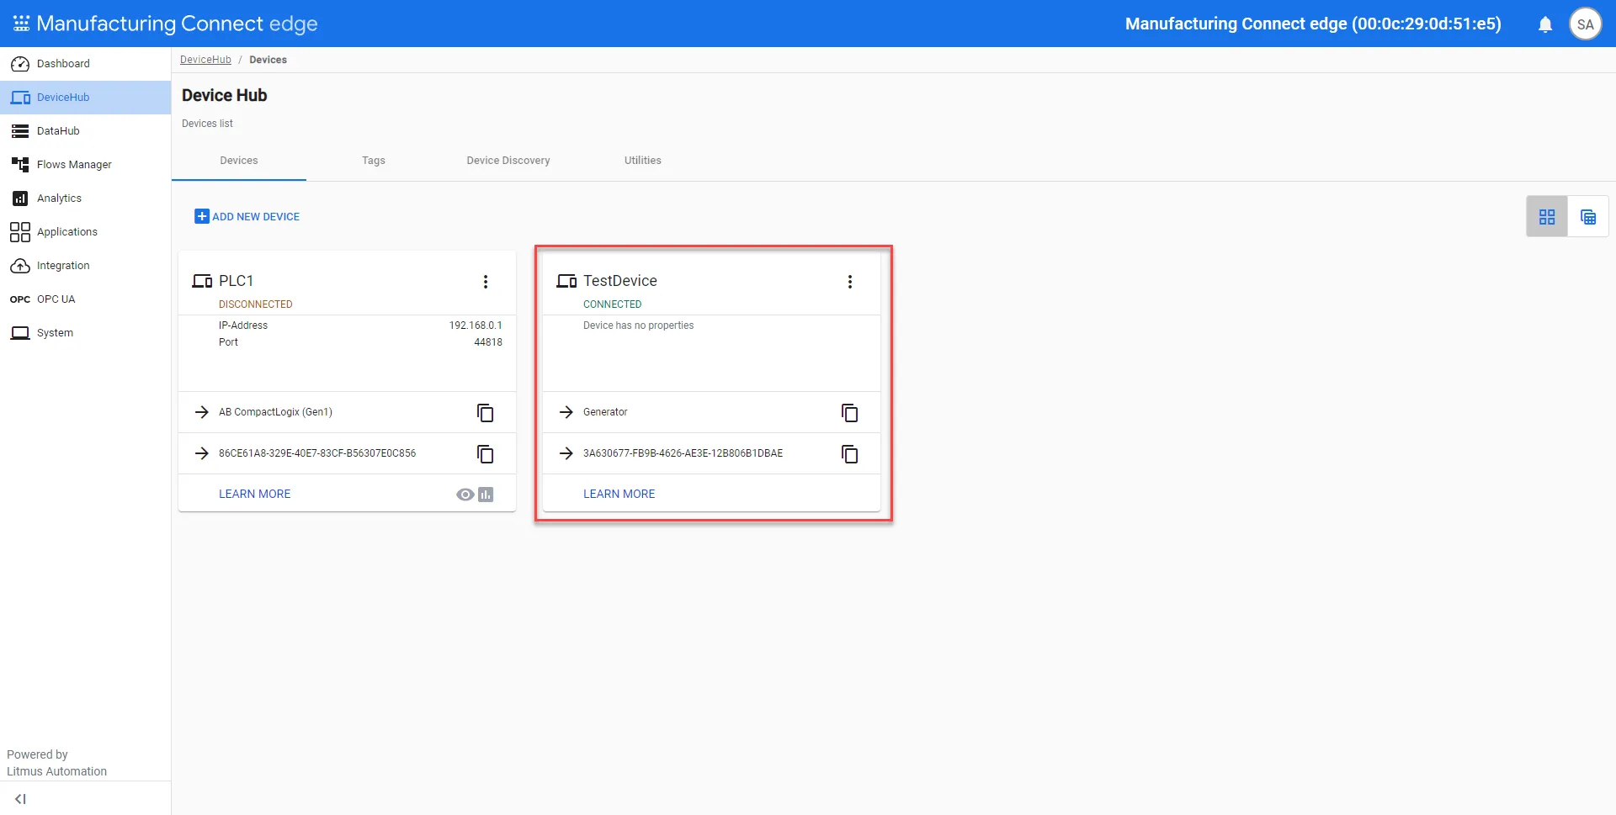Open Dashboard in the sidebar
The image size is (1616, 815).
click(85, 64)
